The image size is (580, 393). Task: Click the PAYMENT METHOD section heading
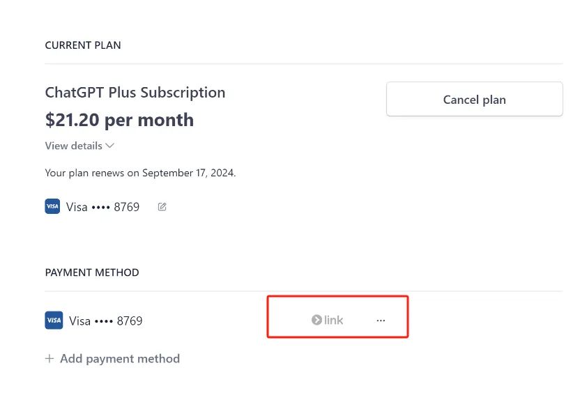[92, 272]
